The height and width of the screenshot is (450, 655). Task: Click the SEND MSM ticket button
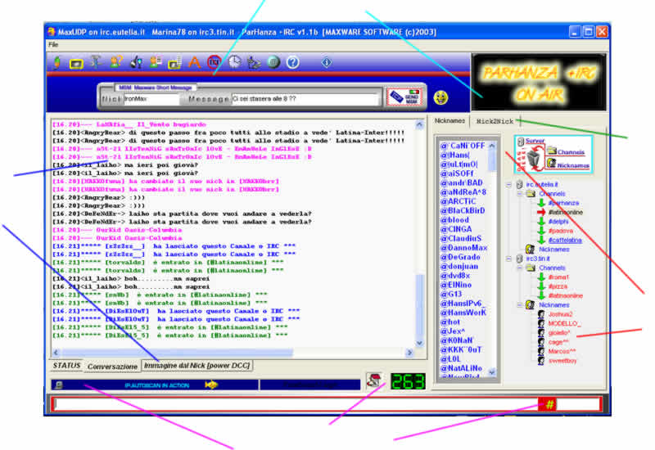coord(404,97)
